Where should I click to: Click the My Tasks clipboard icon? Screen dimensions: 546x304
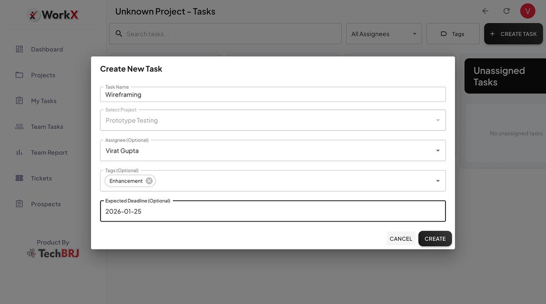click(19, 100)
